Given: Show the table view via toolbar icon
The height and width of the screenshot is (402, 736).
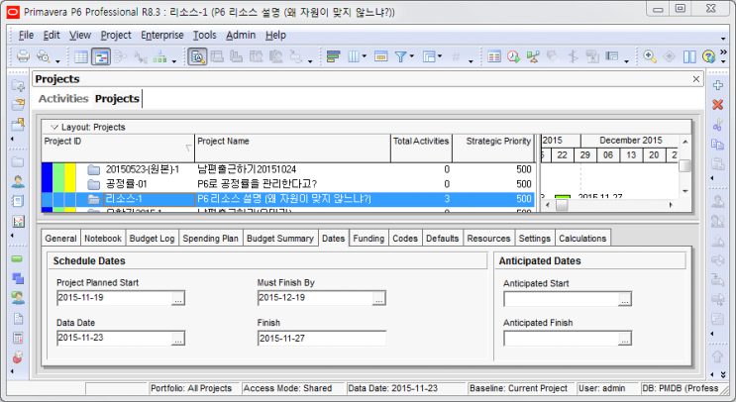Looking at the screenshot, I should tap(81, 56).
